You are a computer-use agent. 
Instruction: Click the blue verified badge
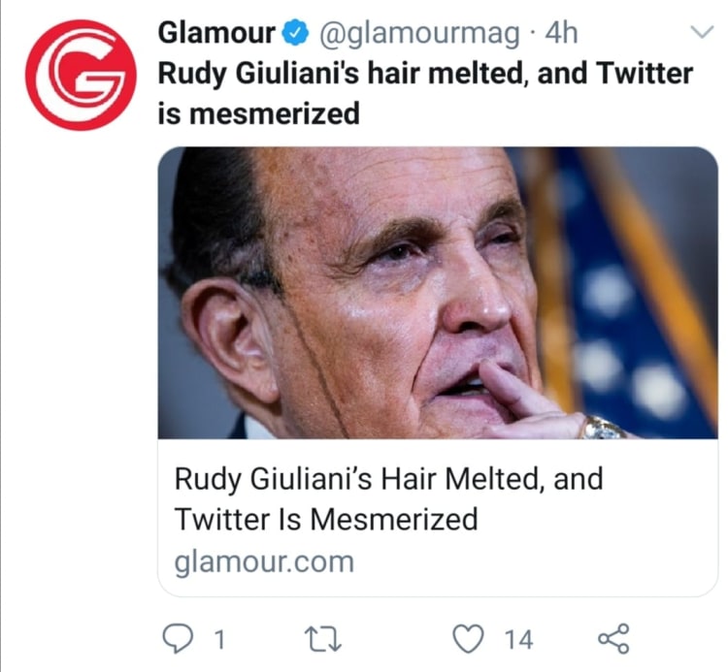(294, 34)
